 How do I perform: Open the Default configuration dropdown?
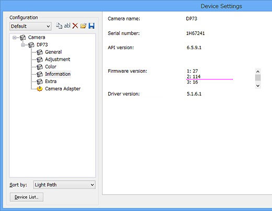point(30,26)
